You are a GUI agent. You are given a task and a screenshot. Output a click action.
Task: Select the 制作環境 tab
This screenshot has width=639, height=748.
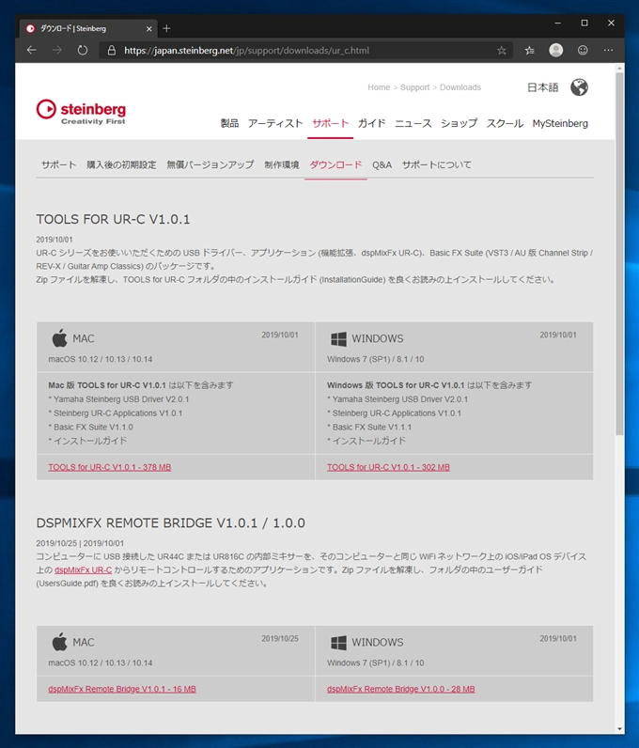click(282, 165)
